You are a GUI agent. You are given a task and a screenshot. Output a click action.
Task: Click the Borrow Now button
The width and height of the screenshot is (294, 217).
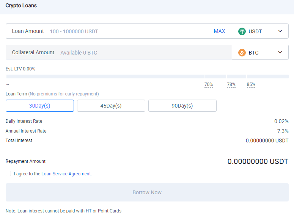coord(147,192)
